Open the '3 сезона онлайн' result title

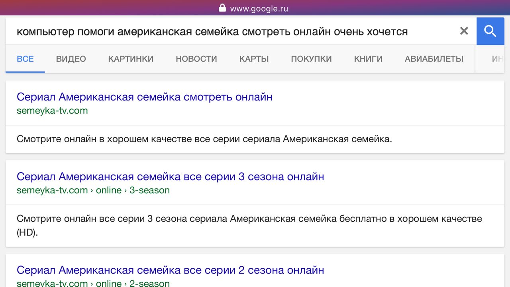pos(171,177)
